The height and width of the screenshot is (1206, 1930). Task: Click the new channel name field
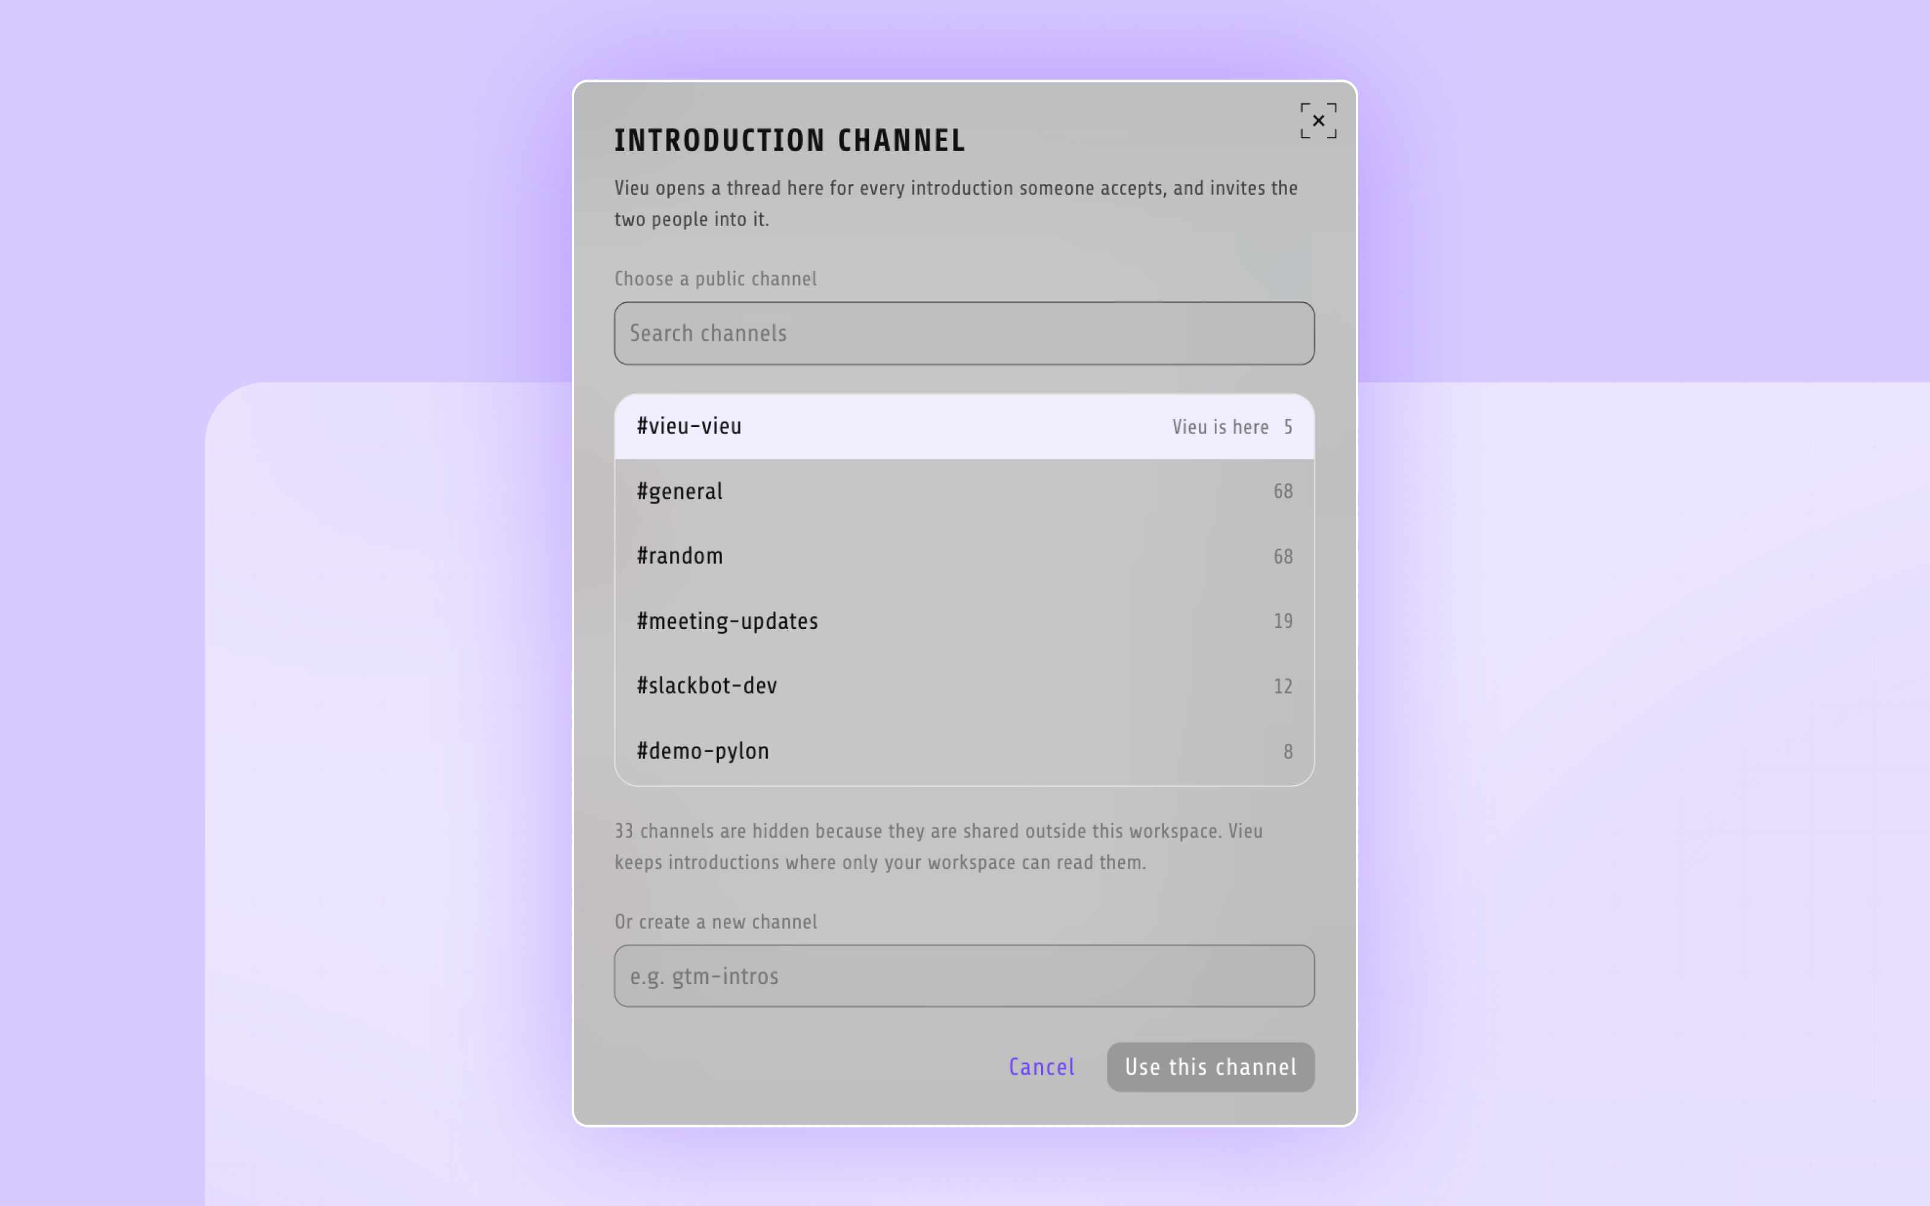pos(964,976)
